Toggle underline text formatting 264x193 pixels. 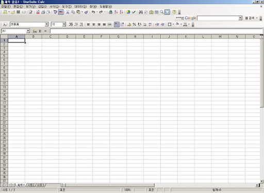[81, 24]
